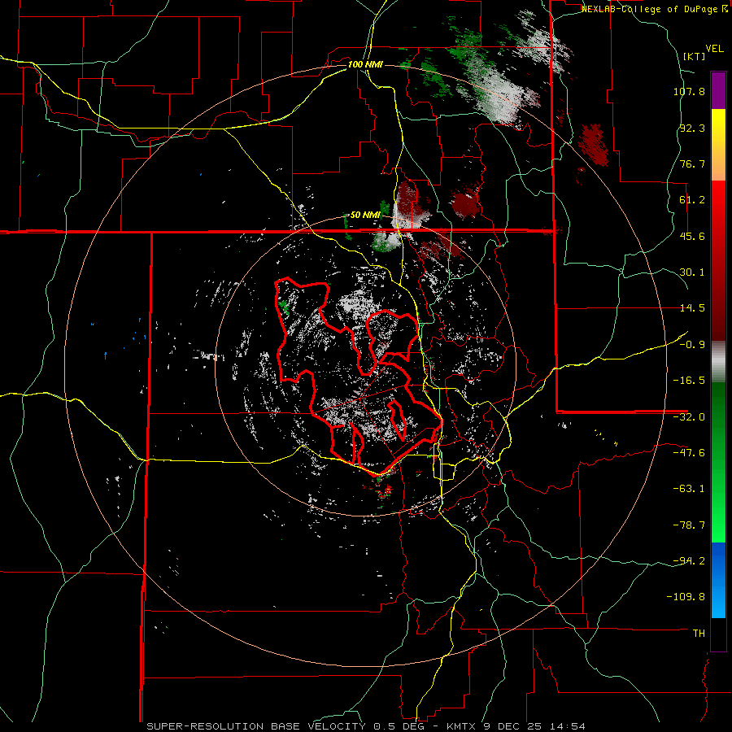Click the 30.1 velocity scale value

(692, 272)
